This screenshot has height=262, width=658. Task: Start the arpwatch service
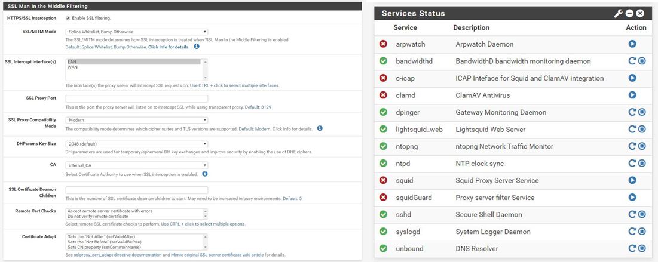pyautogui.click(x=632, y=44)
